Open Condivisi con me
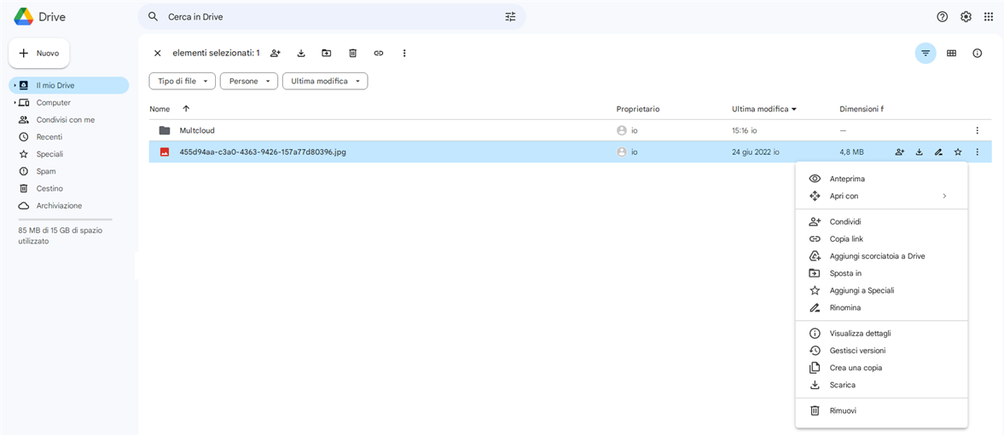1004x435 pixels. 66,119
